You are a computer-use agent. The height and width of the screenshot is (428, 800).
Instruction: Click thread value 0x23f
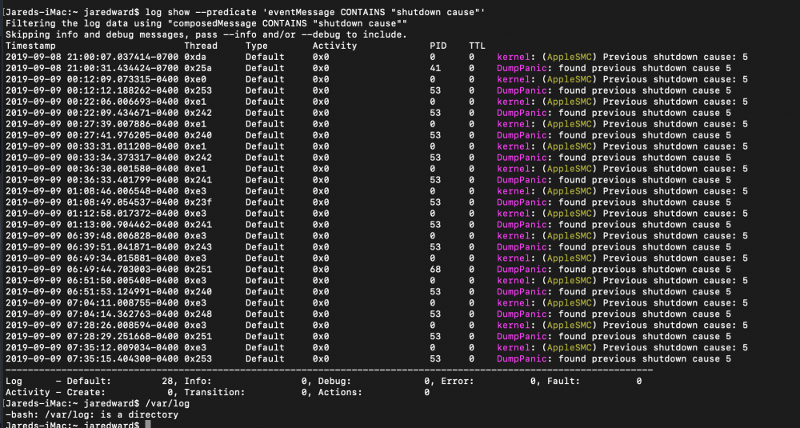(198, 202)
